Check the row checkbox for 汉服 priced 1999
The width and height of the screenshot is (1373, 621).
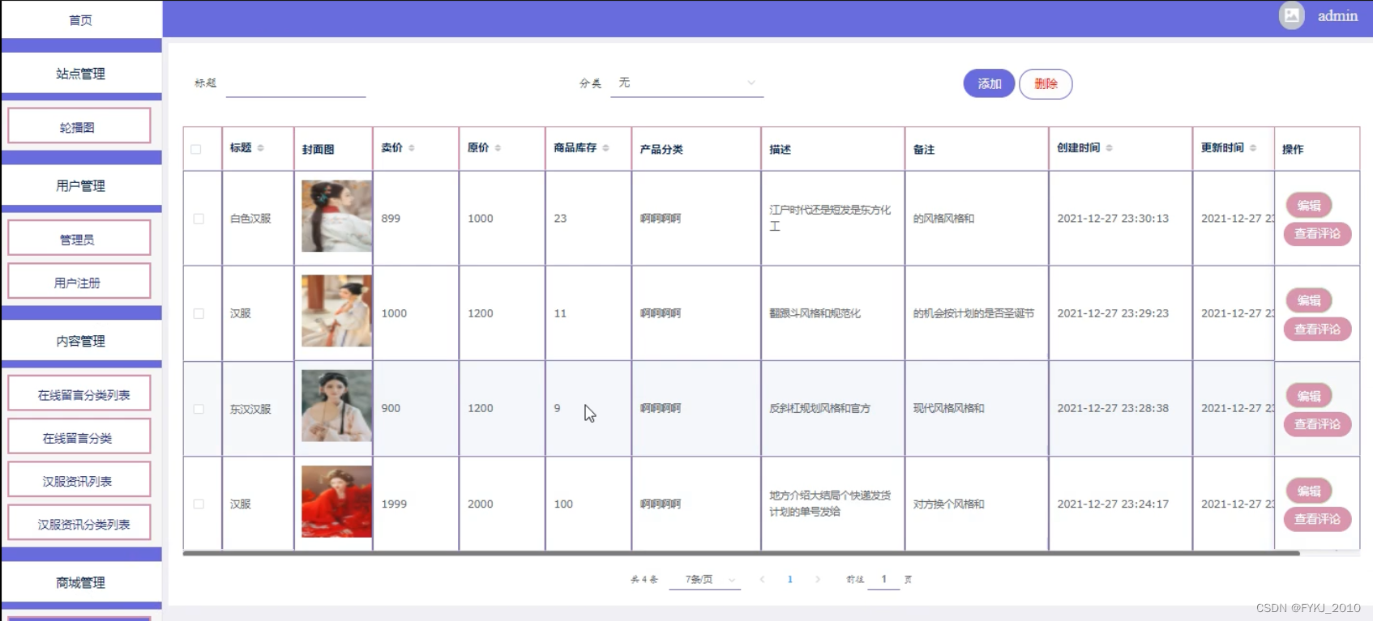(x=199, y=504)
